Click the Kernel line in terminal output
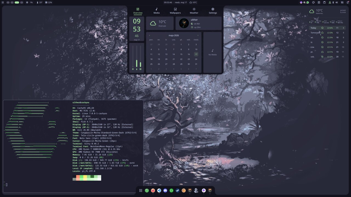This screenshot has height=197, width=351. point(90,113)
